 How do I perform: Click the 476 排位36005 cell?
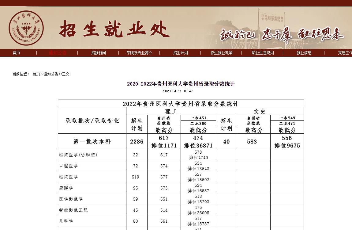coord(198,210)
